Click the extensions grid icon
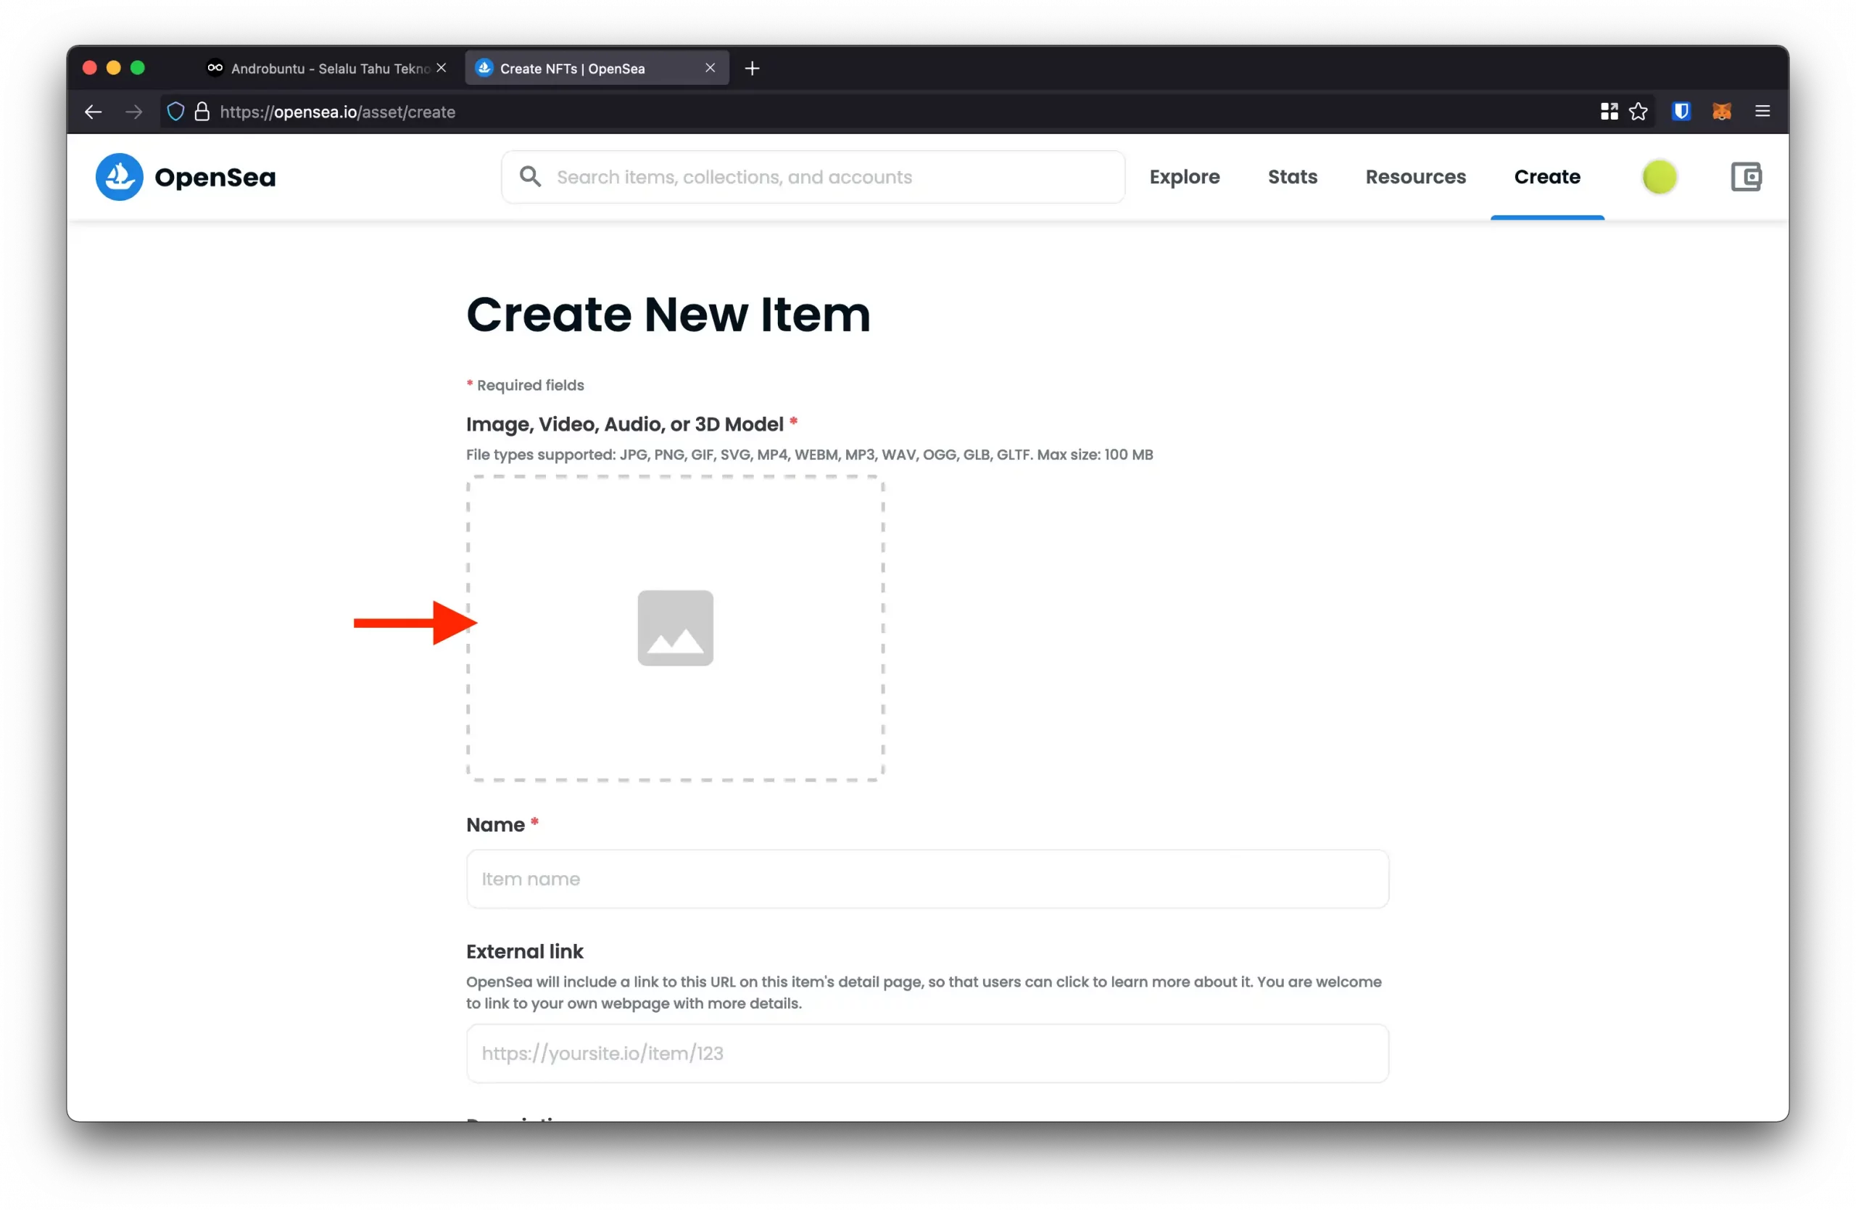The image size is (1856, 1210). coord(1609,112)
